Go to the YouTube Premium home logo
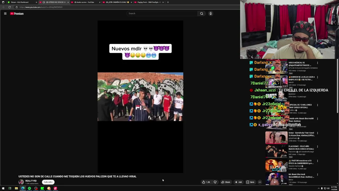This screenshot has height=191, width=339. pos(17,14)
